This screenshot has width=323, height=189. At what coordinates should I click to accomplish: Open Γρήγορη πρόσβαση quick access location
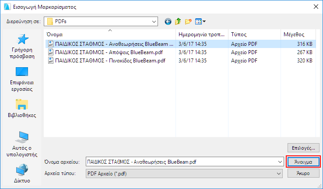(22, 49)
